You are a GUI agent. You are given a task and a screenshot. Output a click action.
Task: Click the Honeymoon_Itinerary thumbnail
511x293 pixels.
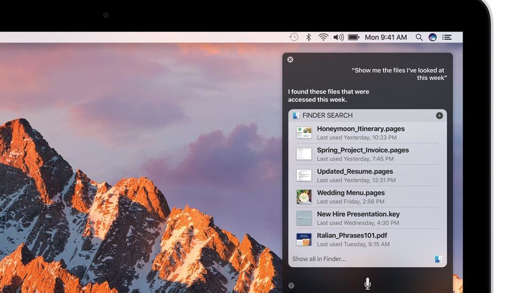[304, 133]
